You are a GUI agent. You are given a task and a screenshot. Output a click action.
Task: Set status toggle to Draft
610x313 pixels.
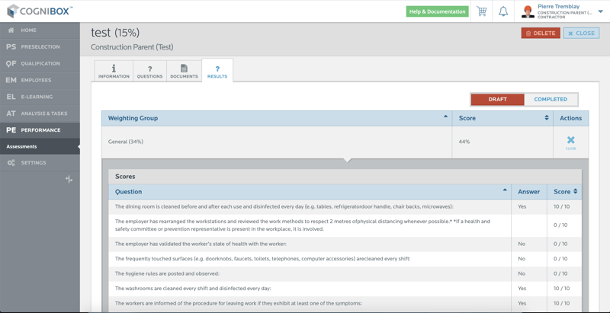coord(498,100)
